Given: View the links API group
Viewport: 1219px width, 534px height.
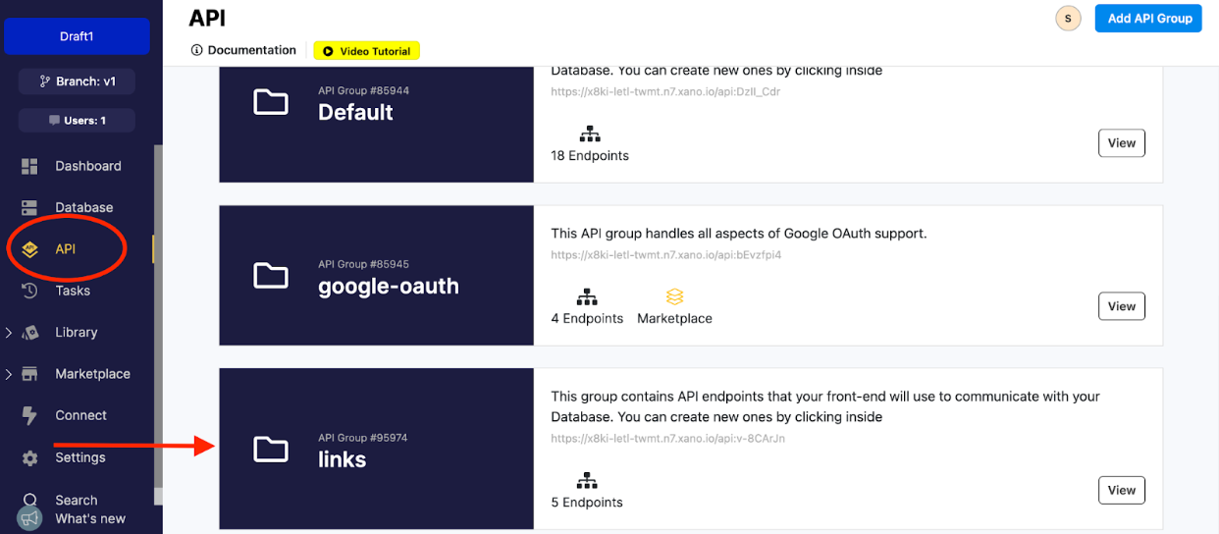Looking at the screenshot, I should (x=1121, y=490).
